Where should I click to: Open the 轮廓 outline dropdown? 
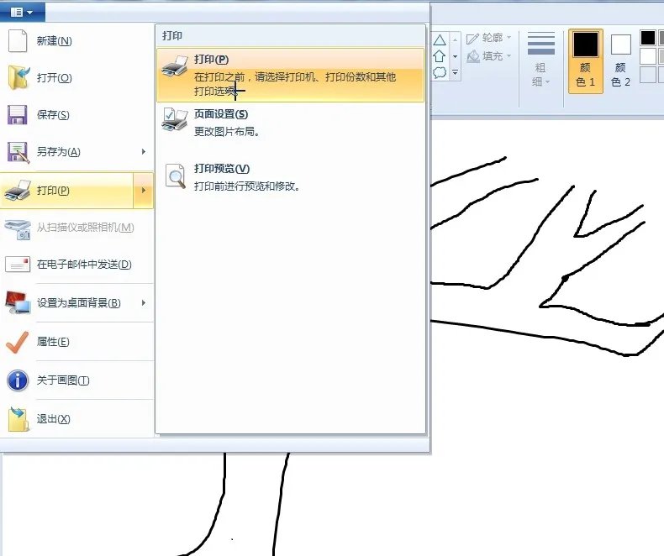(488, 38)
